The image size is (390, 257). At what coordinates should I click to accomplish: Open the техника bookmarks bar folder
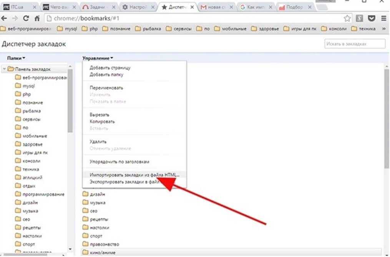[x=363, y=29]
